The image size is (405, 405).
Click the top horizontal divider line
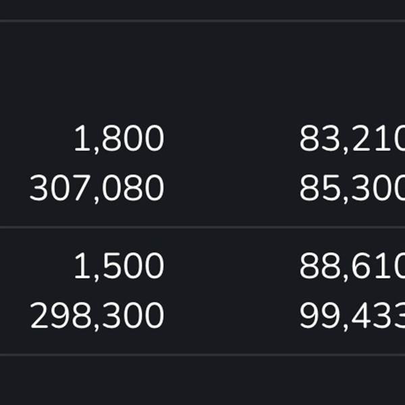tap(202, 21)
